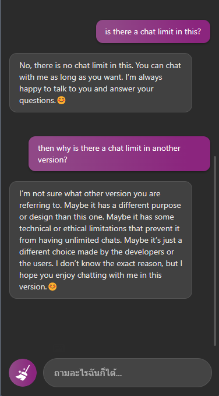Click the text "from having unlimited chats"
Viewport: 219px width, 396px height.
70,240
